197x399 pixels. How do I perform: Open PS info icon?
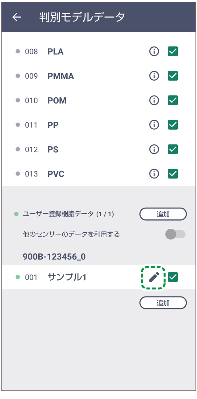[x=154, y=149]
